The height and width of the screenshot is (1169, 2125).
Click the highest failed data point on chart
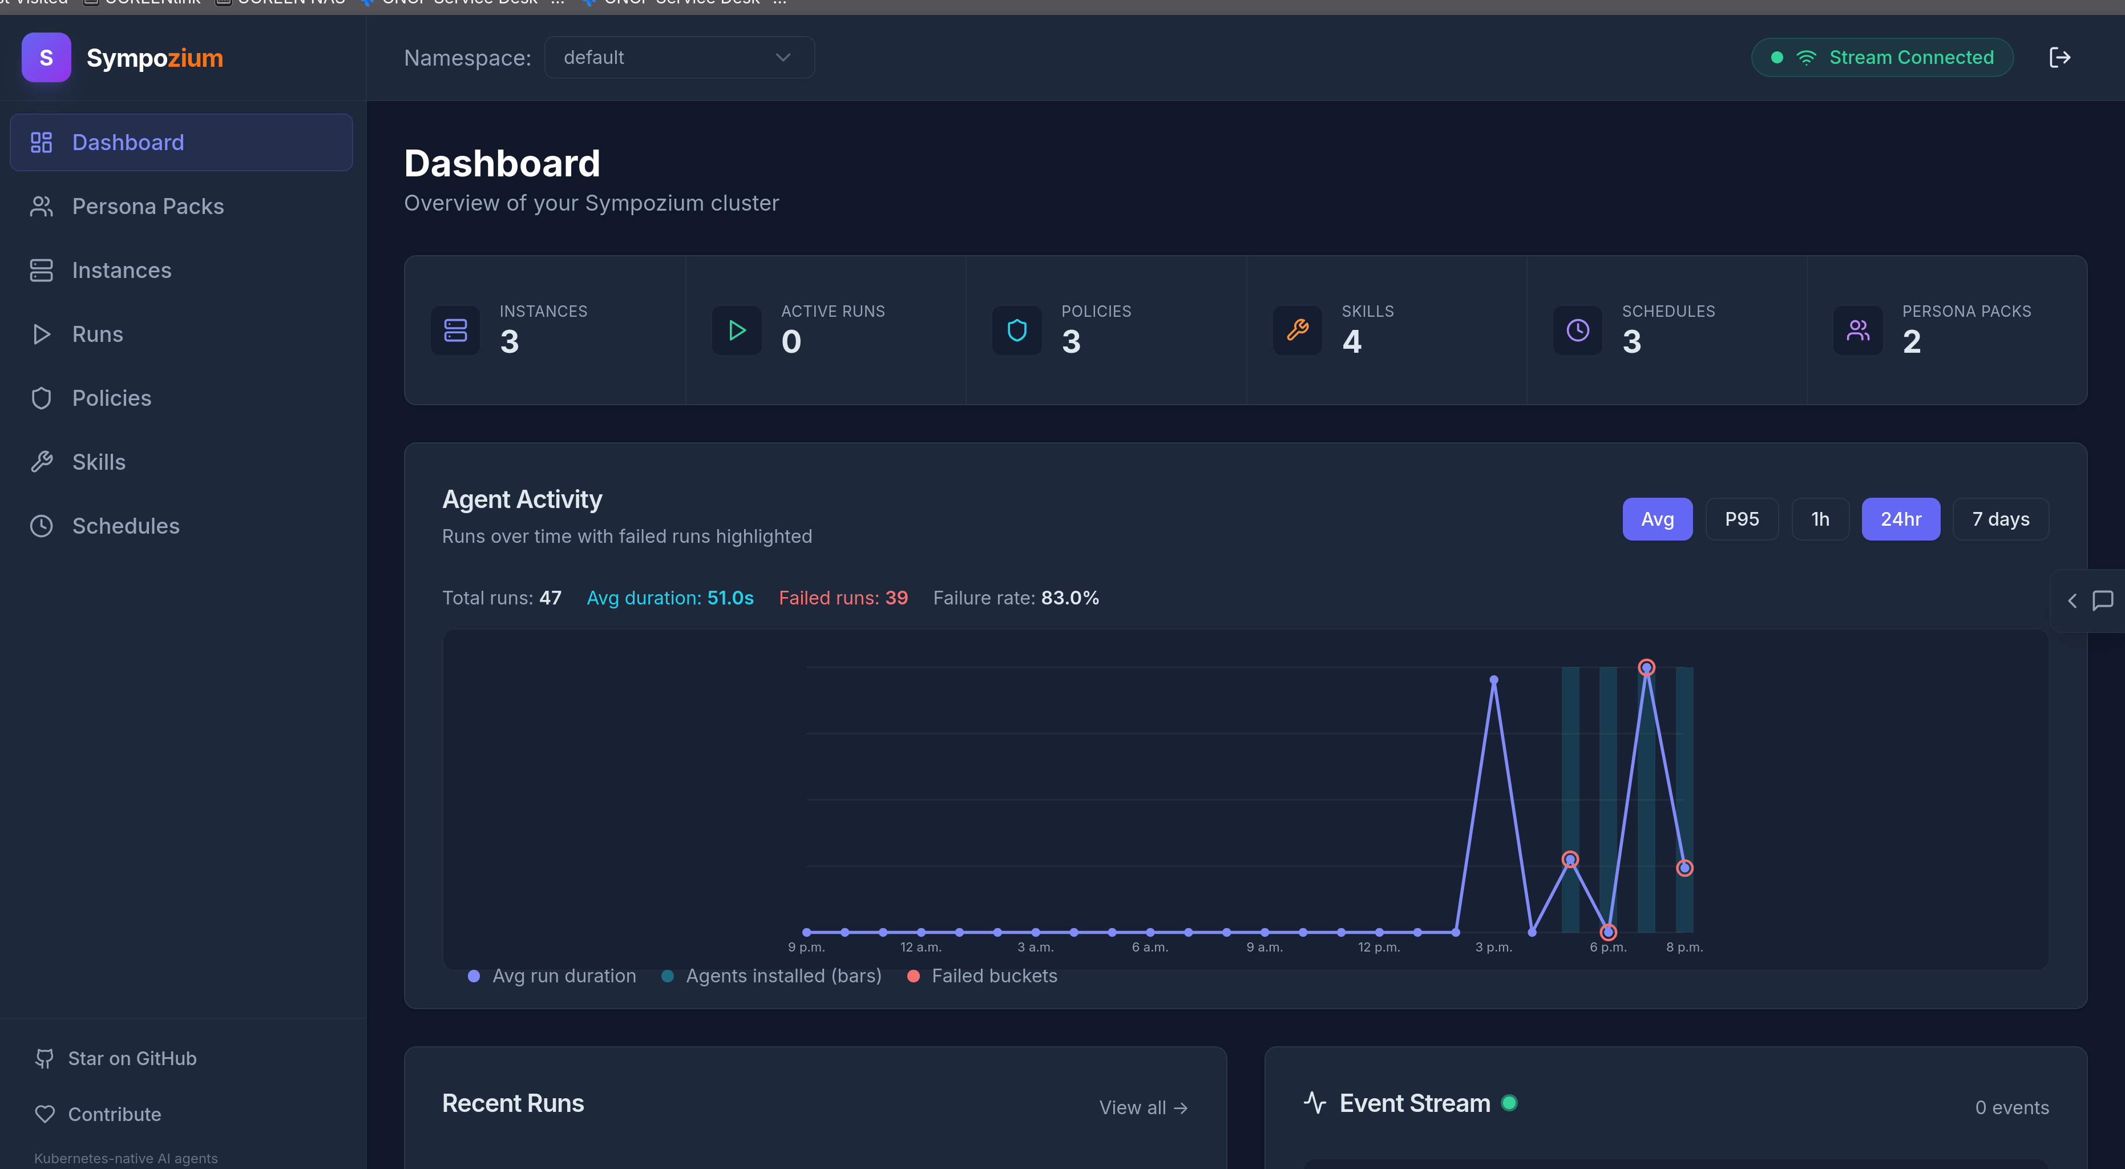pos(1647,667)
